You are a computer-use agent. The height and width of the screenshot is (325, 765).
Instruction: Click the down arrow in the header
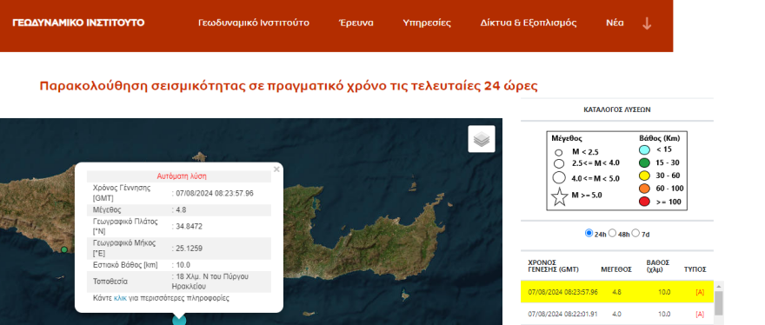[647, 23]
